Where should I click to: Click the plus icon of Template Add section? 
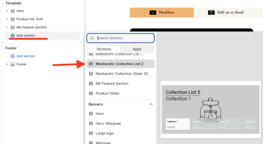point(12,36)
